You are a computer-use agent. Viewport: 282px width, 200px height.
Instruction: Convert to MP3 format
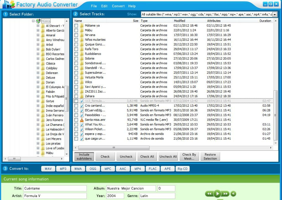[x=63, y=169]
